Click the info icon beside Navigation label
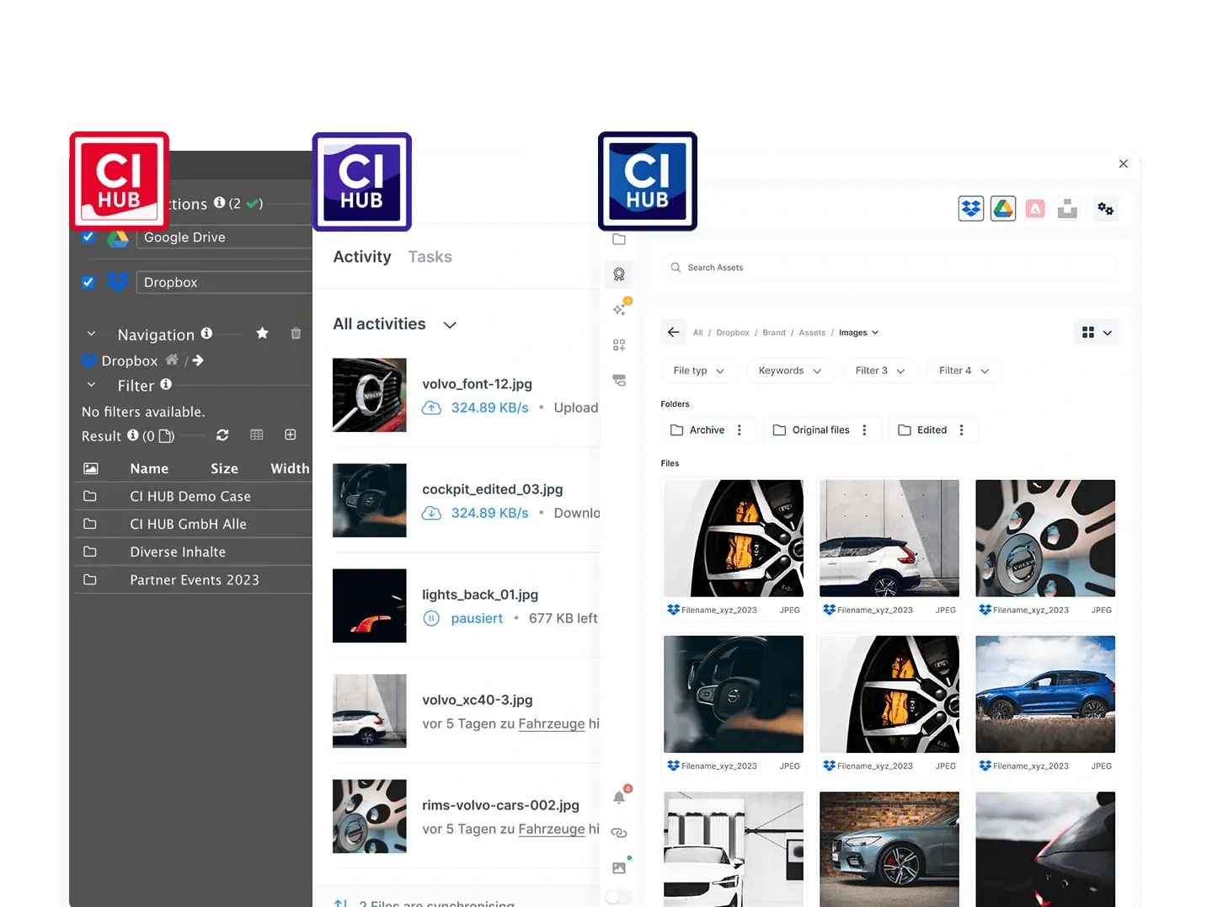Image resolution: width=1207 pixels, height=907 pixels. (x=206, y=333)
